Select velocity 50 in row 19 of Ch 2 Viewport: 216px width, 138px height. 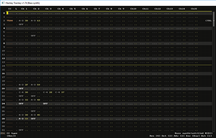38,85
